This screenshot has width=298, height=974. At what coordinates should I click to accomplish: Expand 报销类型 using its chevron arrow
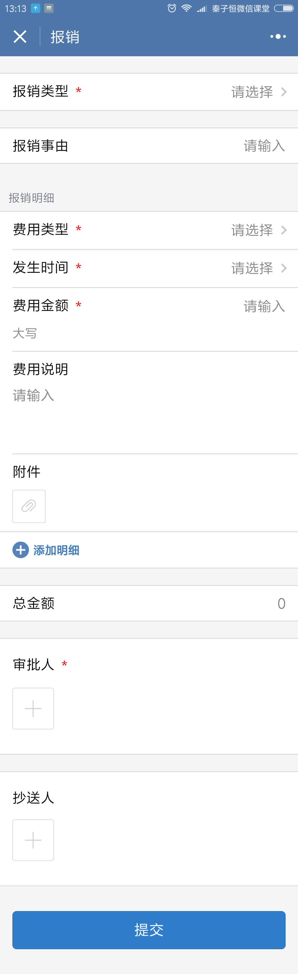pyautogui.click(x=284, y=92)
